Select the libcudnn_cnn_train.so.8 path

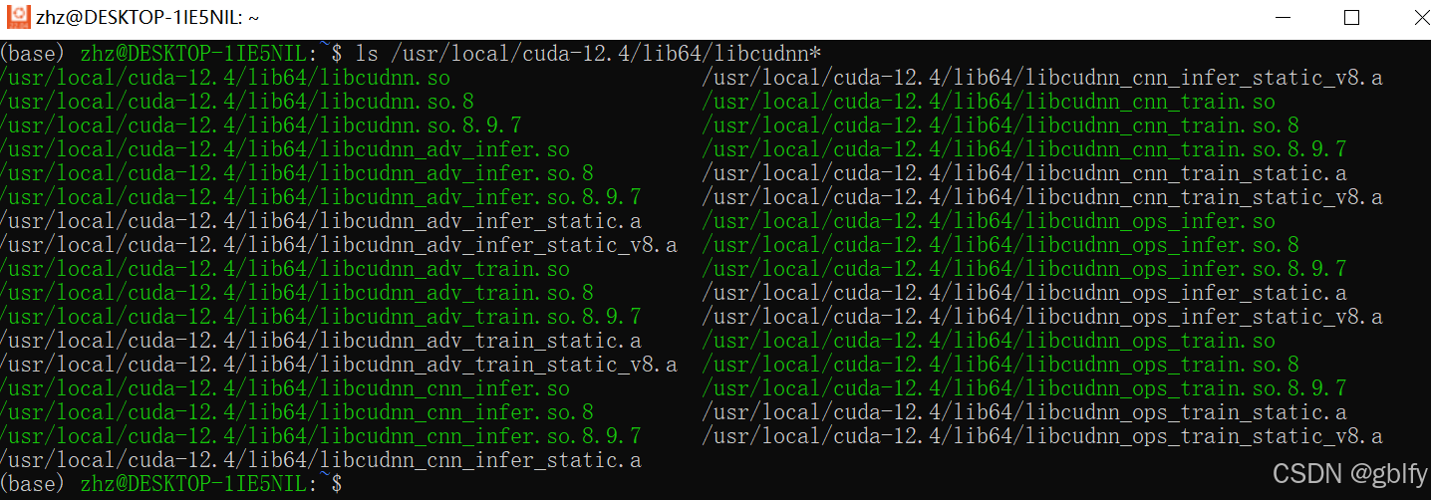click(1001, 125)
